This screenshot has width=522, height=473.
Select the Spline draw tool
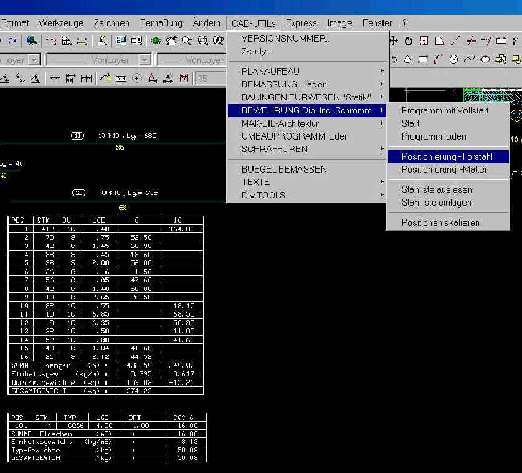point(470,60)
